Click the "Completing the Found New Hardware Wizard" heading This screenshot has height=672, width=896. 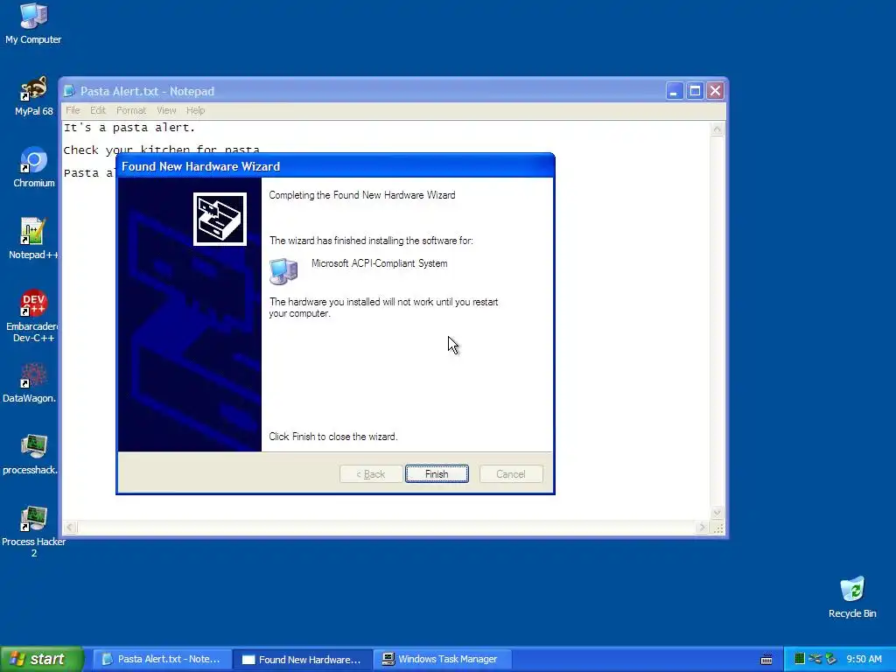[x=362, y=195]
